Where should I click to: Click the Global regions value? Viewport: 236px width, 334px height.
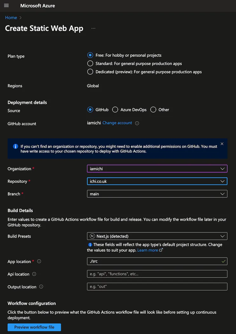pyautogui.click(x=93, y=86)
